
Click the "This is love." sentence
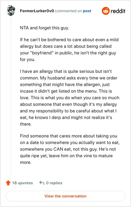pos(66,94)
